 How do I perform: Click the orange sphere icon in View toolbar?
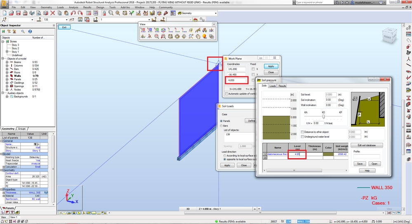click(x=205, y=36)
